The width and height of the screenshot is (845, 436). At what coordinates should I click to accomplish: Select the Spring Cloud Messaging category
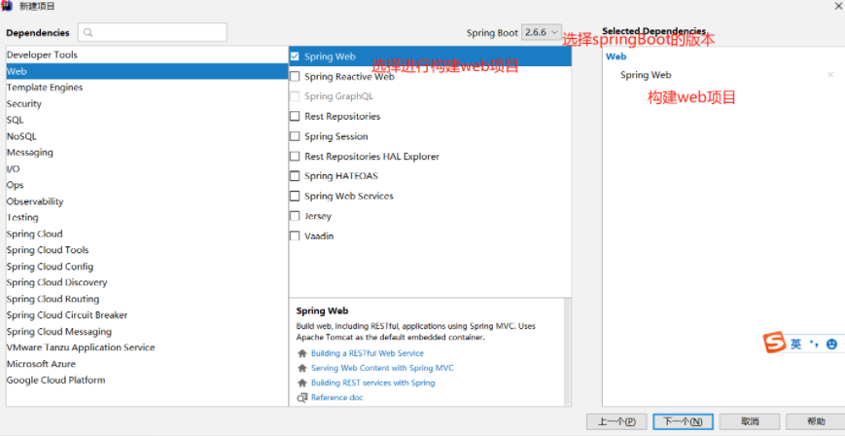(147, 331)
